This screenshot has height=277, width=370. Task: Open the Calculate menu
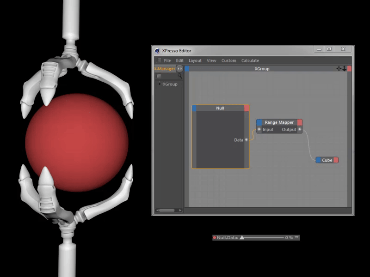(250, 60)
